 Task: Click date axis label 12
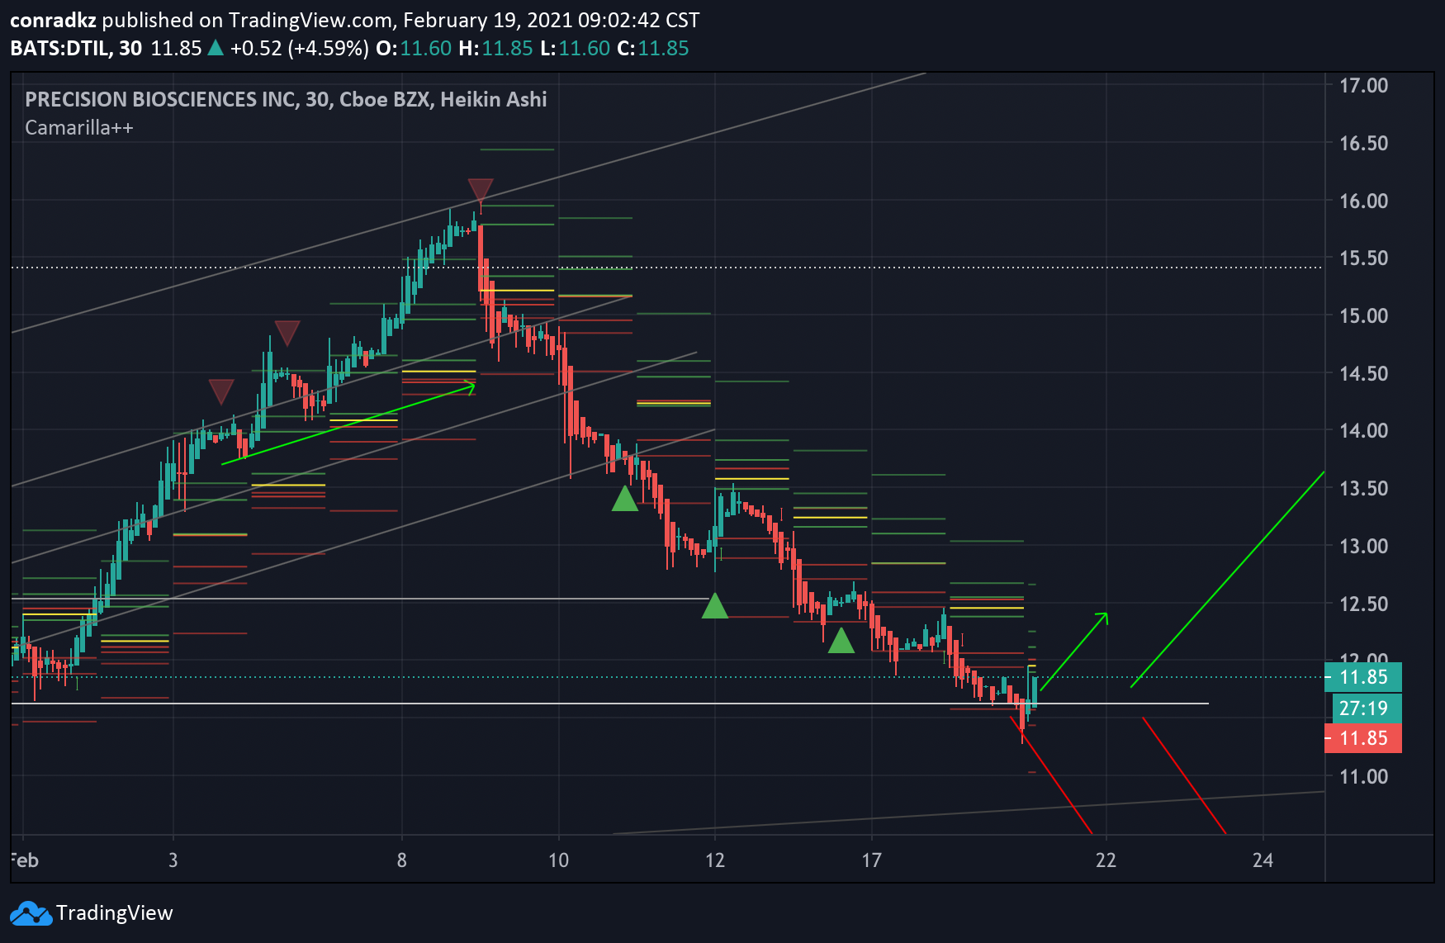click(715, 860)
